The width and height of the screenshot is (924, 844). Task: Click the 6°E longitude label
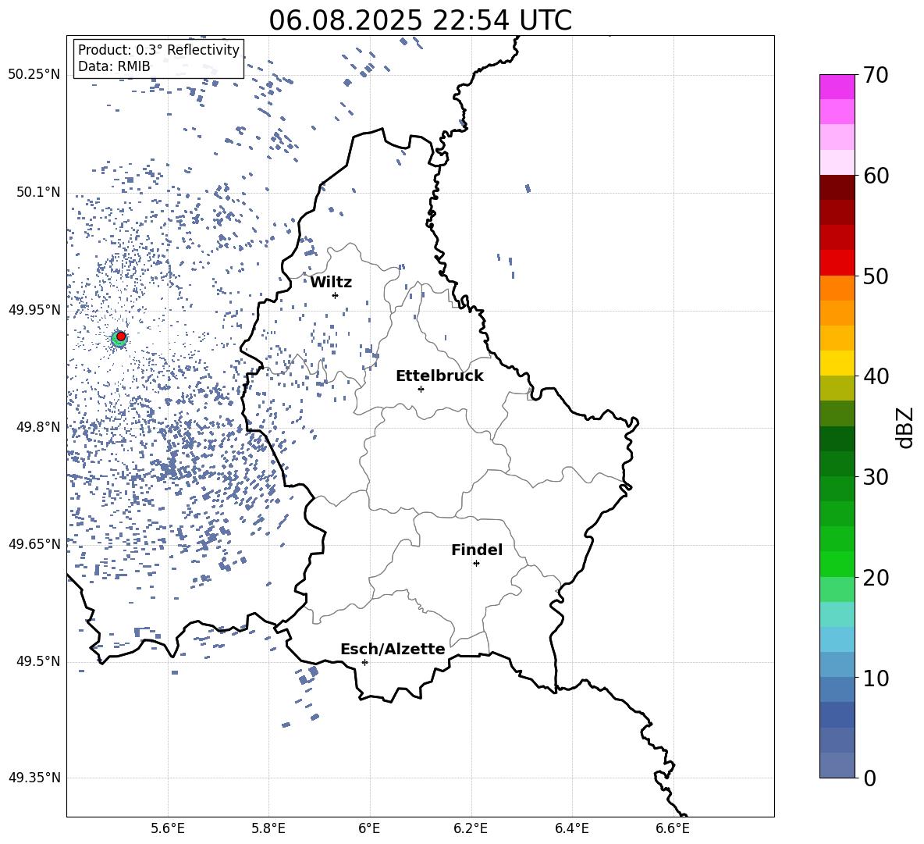point(369,828)
